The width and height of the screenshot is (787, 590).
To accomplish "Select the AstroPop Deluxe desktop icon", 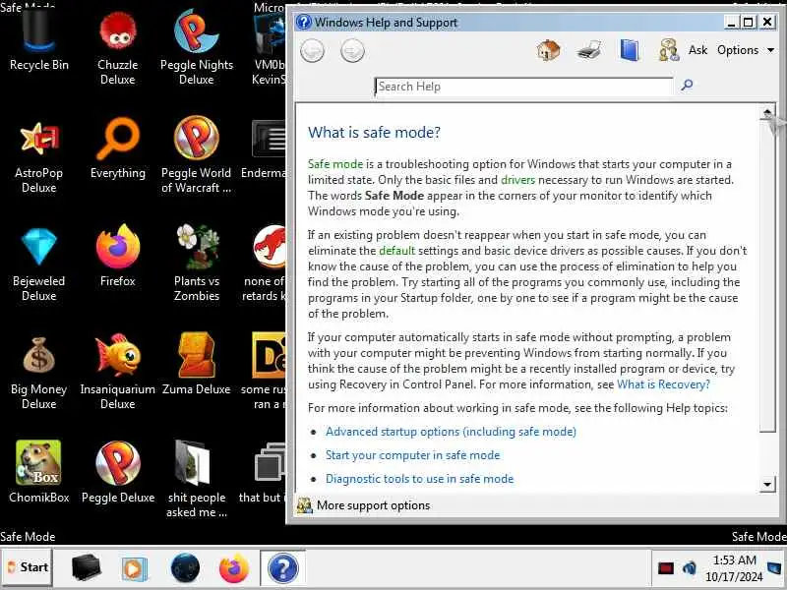I will (x=38, y=155).
